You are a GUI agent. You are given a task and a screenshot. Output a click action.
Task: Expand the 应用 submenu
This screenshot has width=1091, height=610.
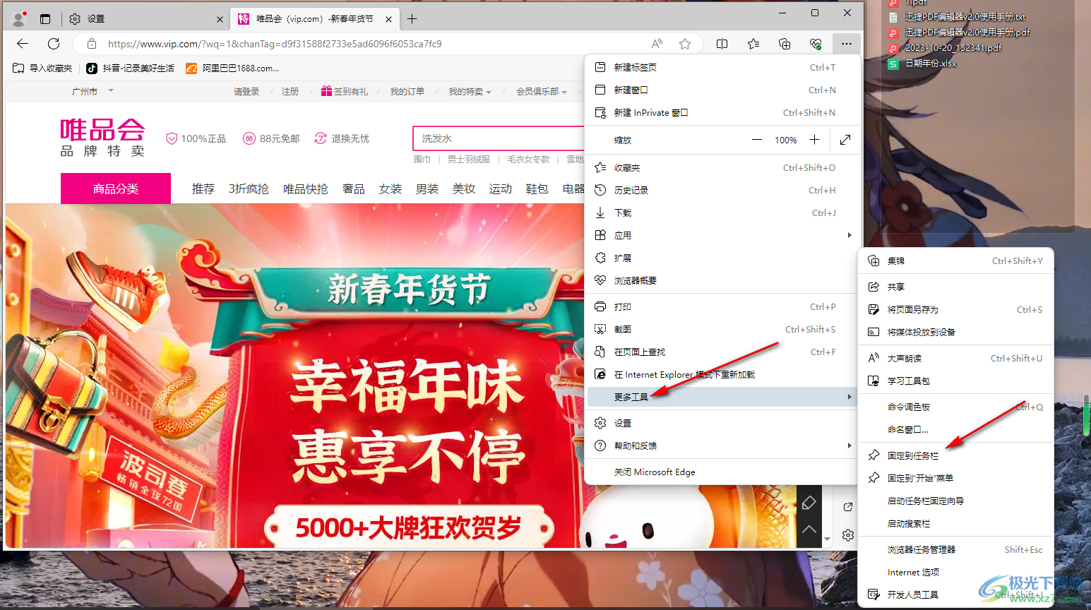[722, 235]
